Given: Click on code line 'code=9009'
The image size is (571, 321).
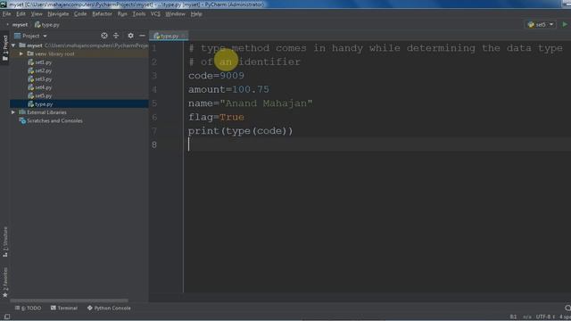Looking at the screenshot, I should coord(216,76).
